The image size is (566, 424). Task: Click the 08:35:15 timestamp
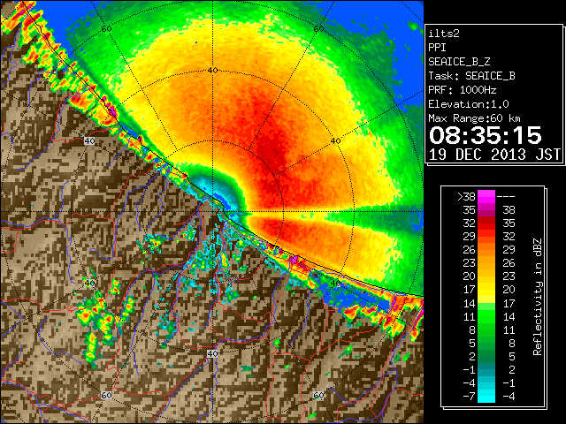[486, 135]
